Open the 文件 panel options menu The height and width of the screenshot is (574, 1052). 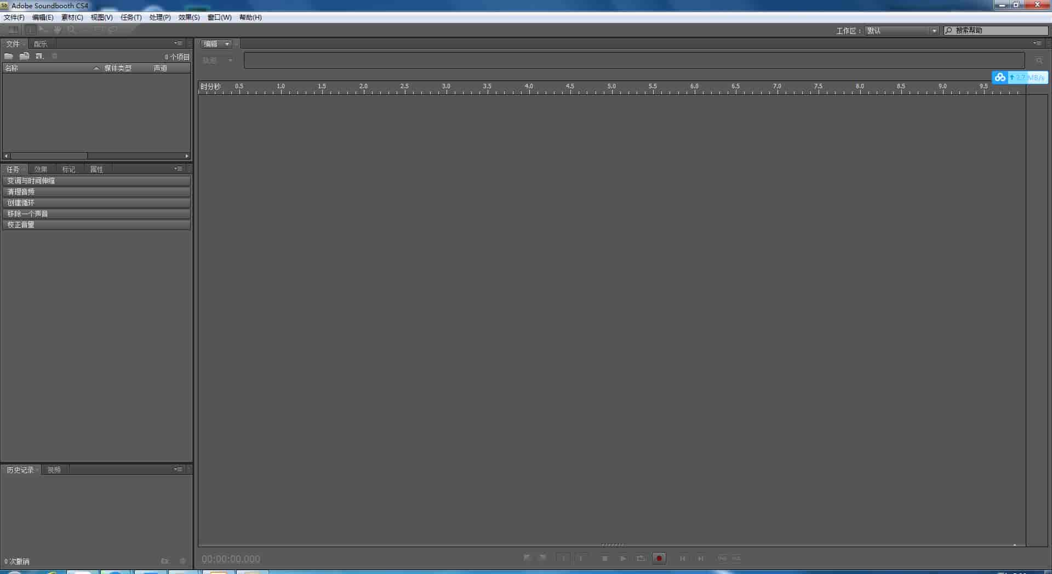point(178,43)
